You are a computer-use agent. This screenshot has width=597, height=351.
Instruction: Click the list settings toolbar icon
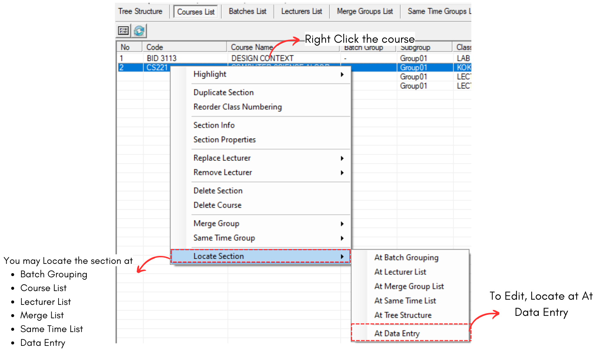123,31
